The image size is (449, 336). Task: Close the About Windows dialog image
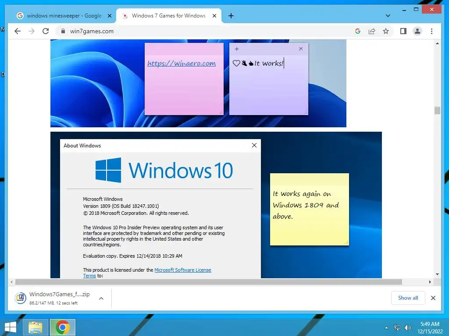point(254,145)
